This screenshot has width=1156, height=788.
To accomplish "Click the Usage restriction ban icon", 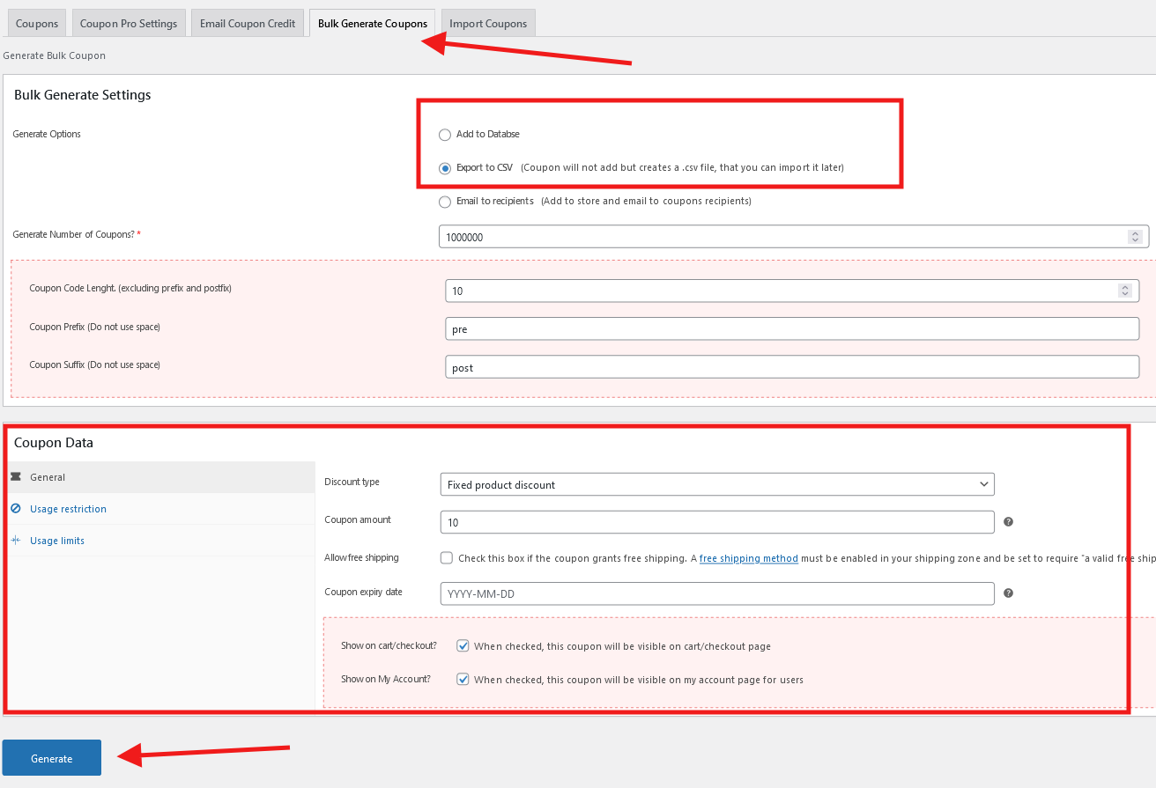I will click(16, 509).
